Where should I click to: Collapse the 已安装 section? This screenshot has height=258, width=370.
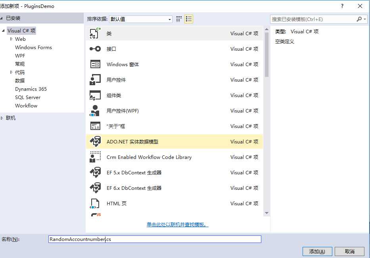point(2,18)
